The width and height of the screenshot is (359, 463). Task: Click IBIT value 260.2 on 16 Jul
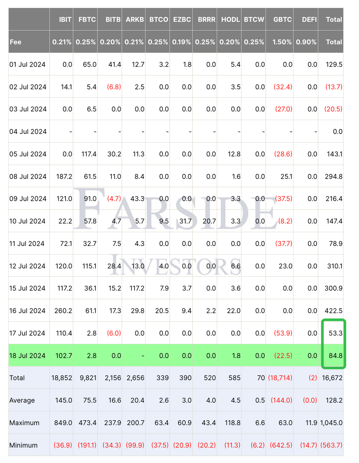point(63,311)
